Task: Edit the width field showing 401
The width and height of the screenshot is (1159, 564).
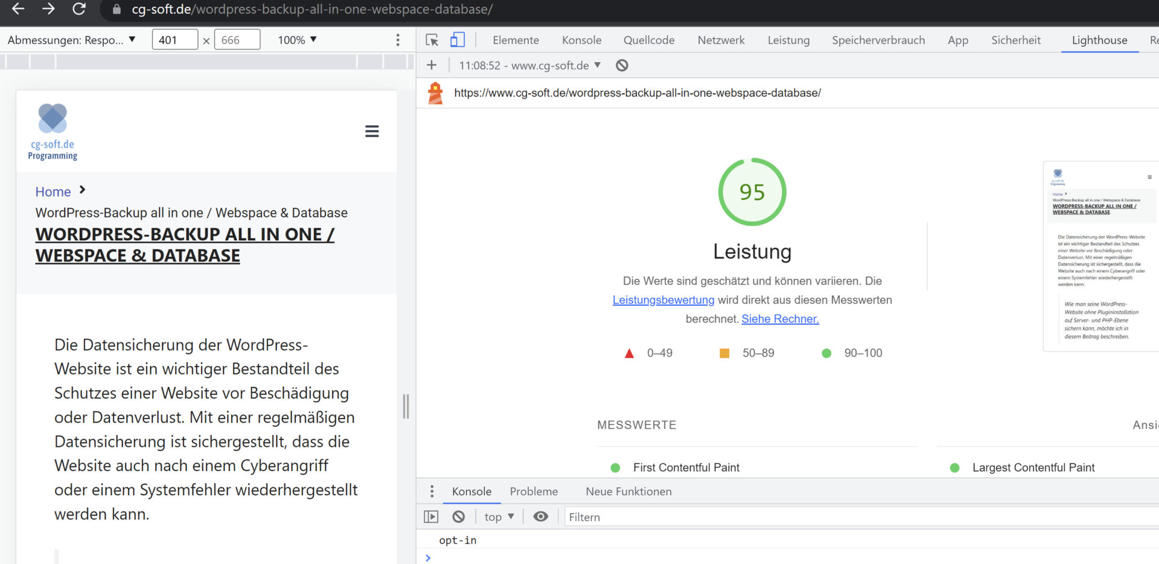Action: [174, 40]
